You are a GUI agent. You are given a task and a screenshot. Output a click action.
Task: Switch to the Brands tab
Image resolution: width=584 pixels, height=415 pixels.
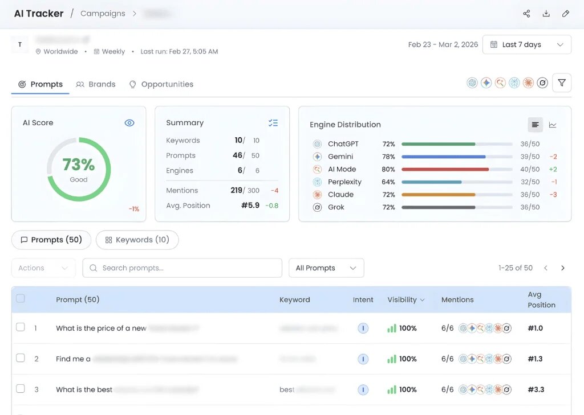[96, 84]
